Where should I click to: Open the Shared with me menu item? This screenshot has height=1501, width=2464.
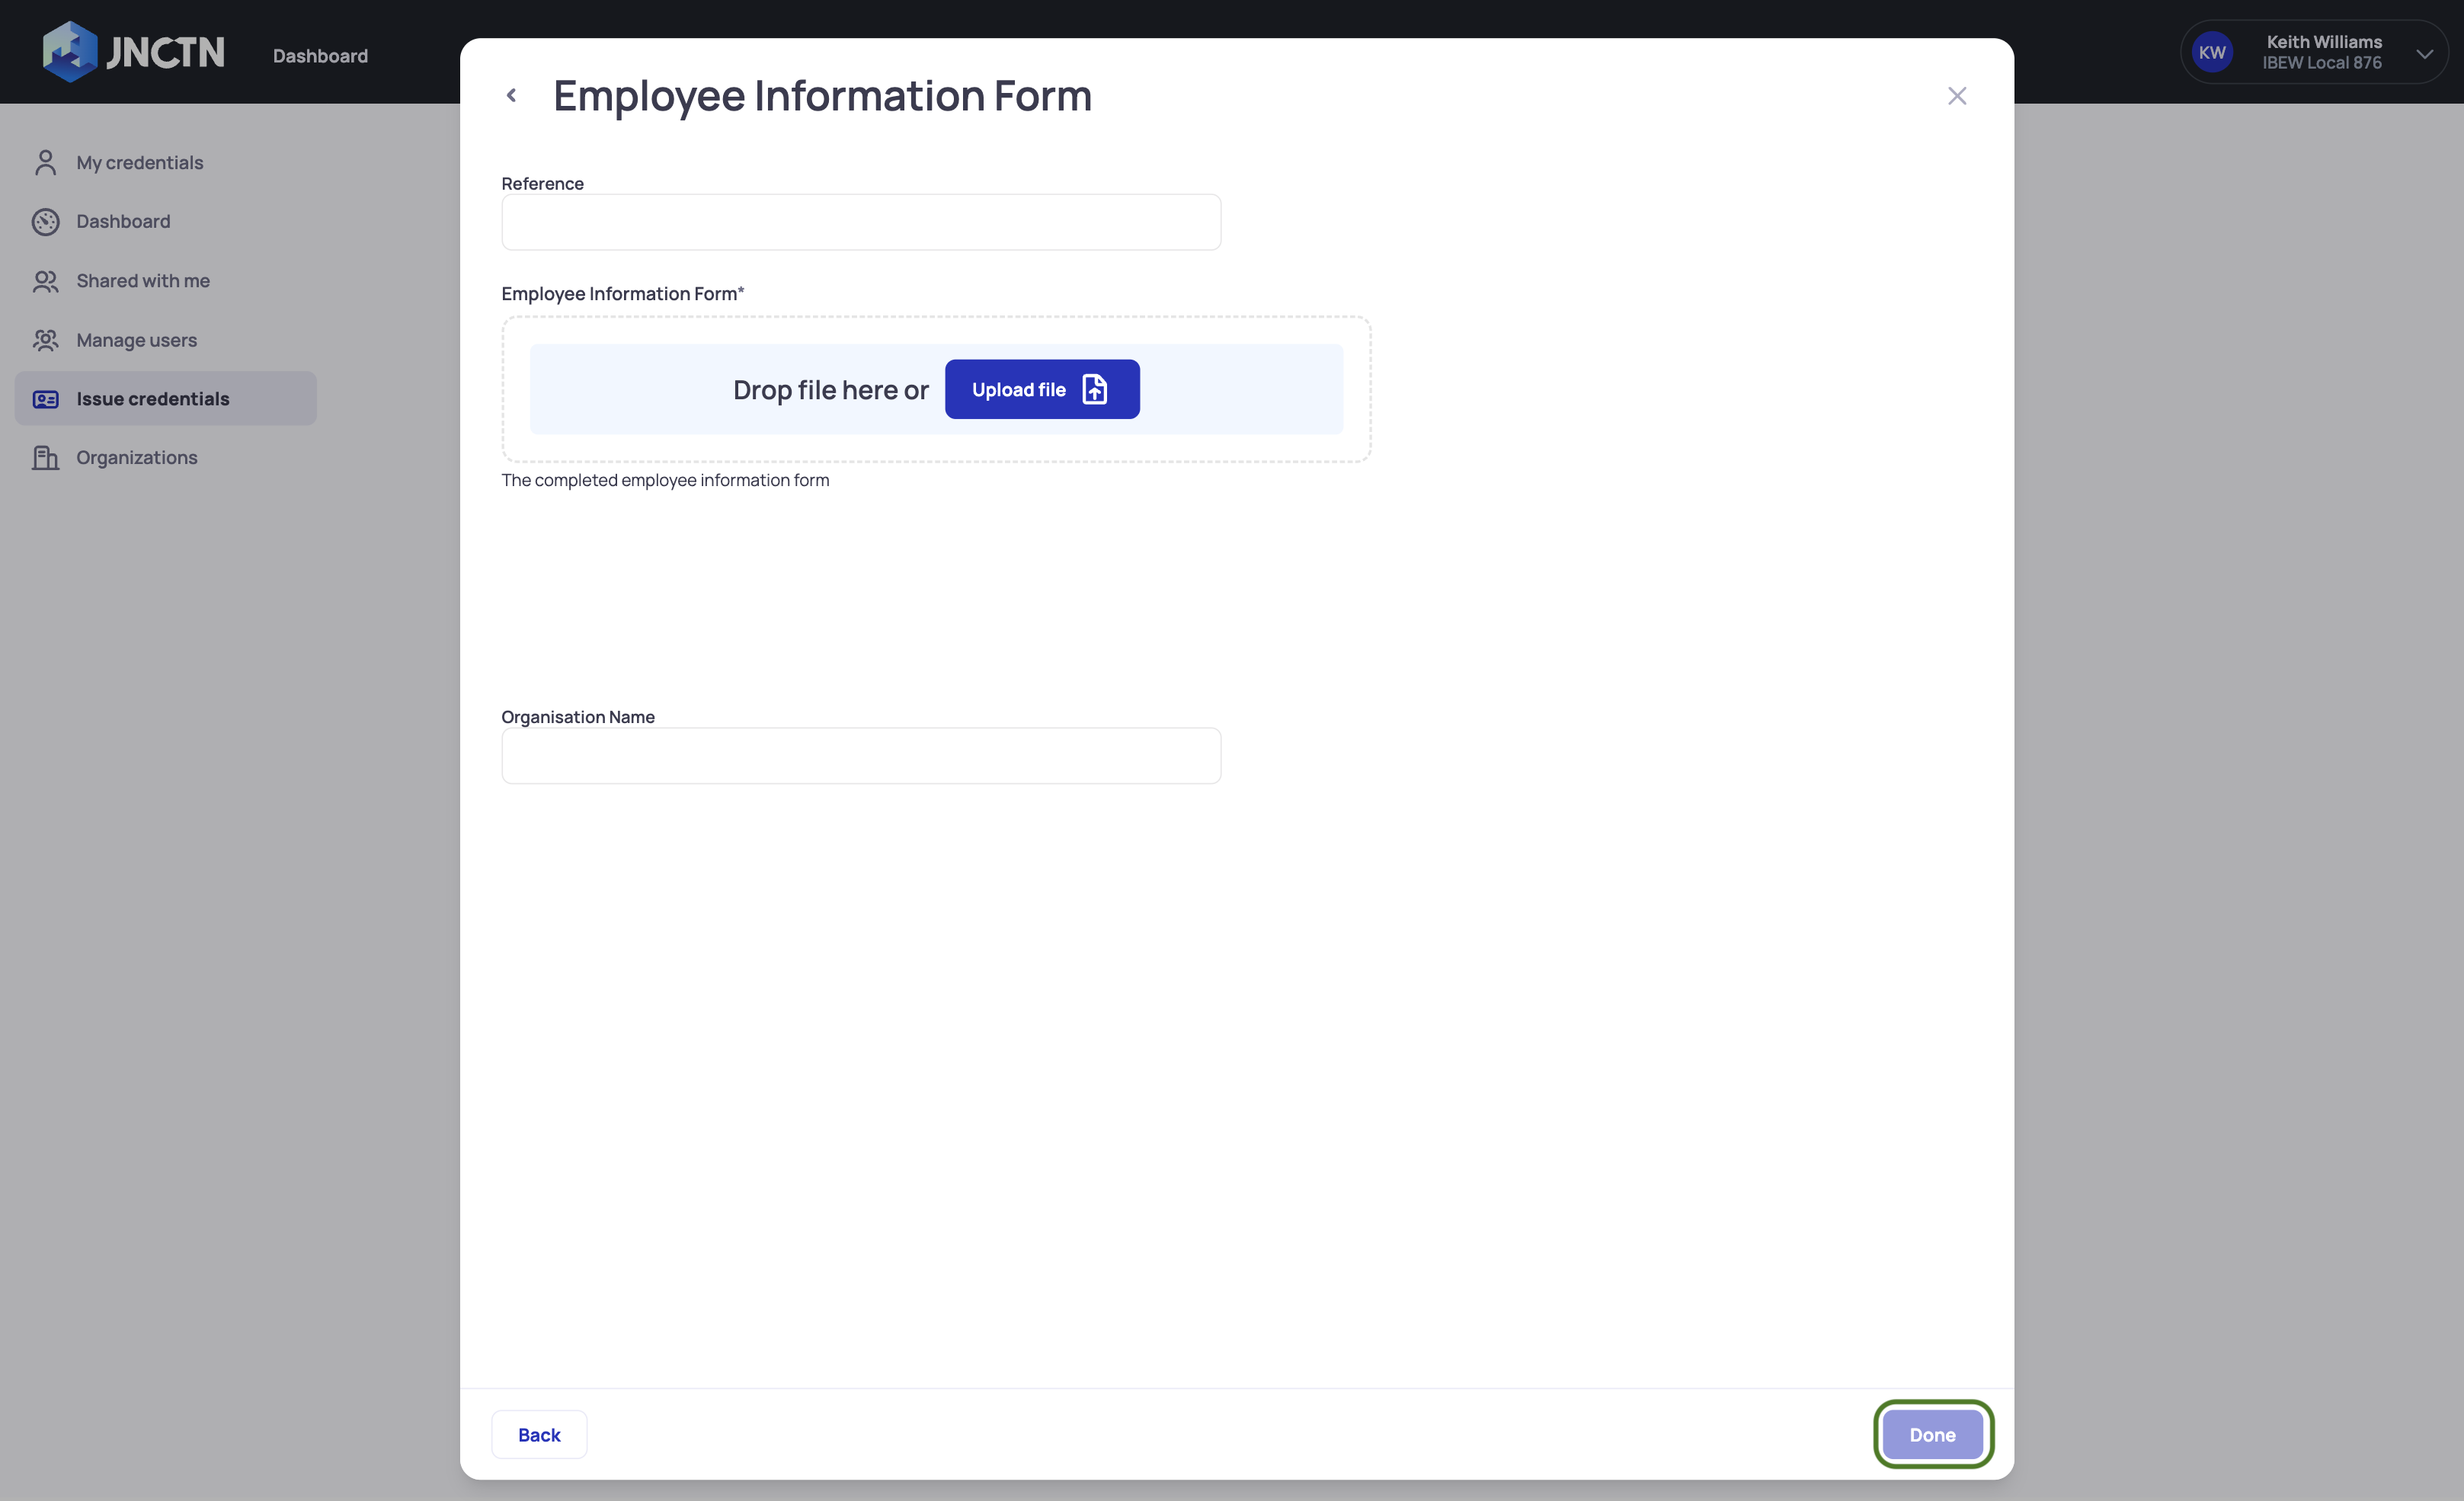pyautogui.click(x=143, y=281)
